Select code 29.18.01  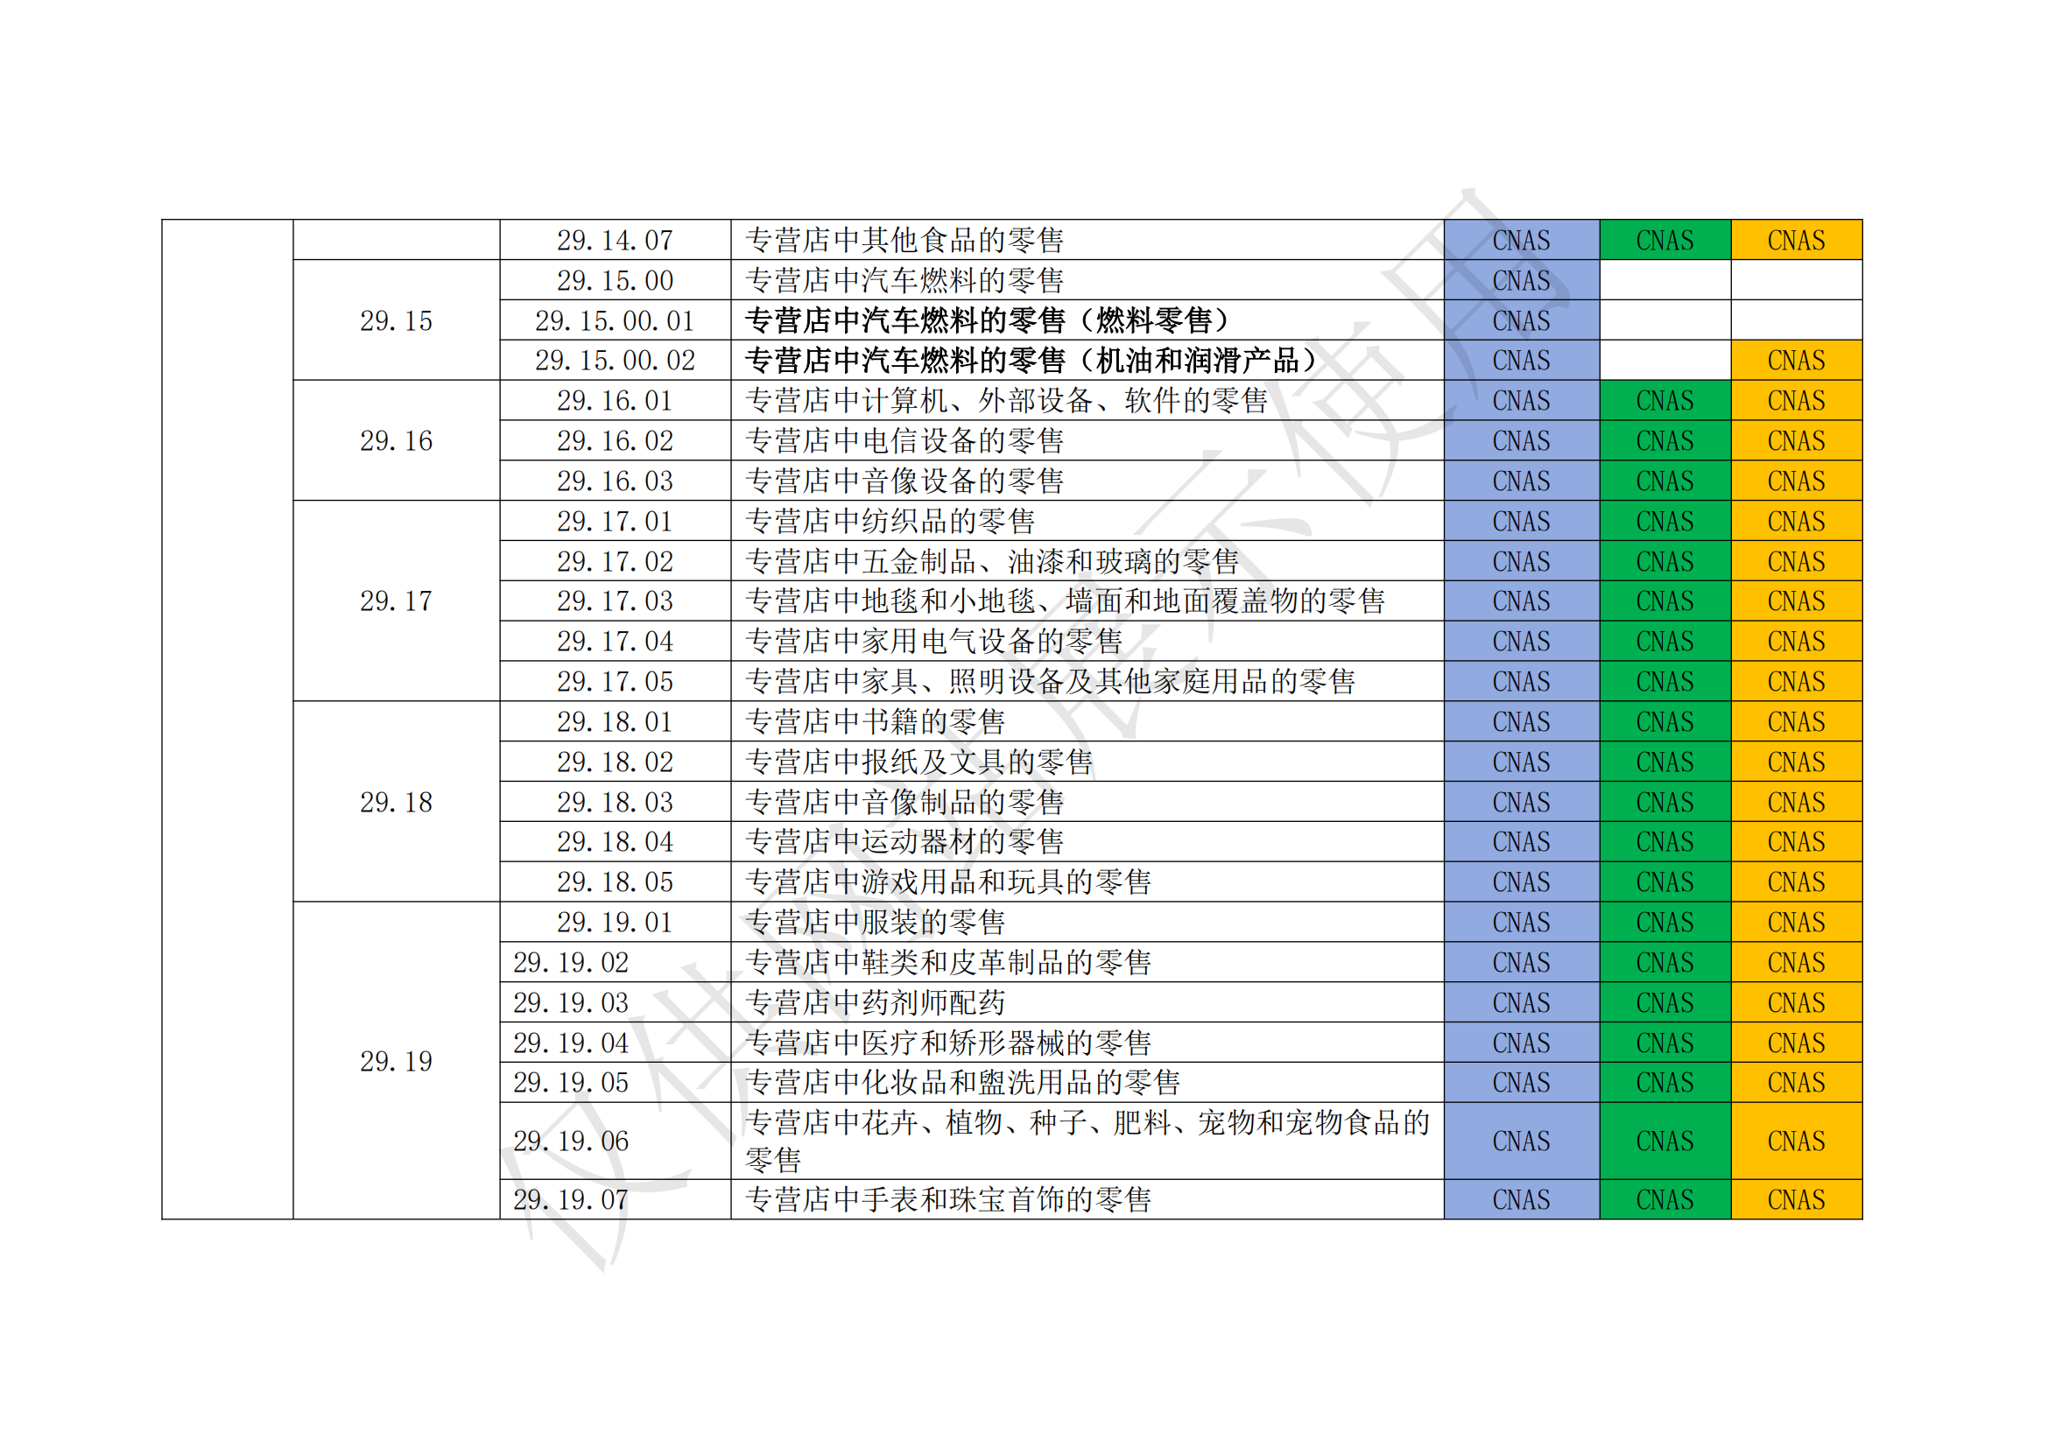tap(615, 721)
